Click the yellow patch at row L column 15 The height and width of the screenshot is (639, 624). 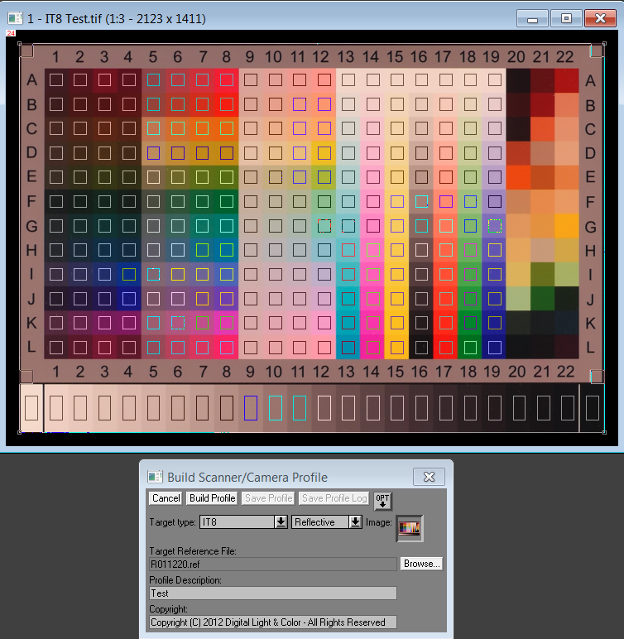[x=397, y=348]
